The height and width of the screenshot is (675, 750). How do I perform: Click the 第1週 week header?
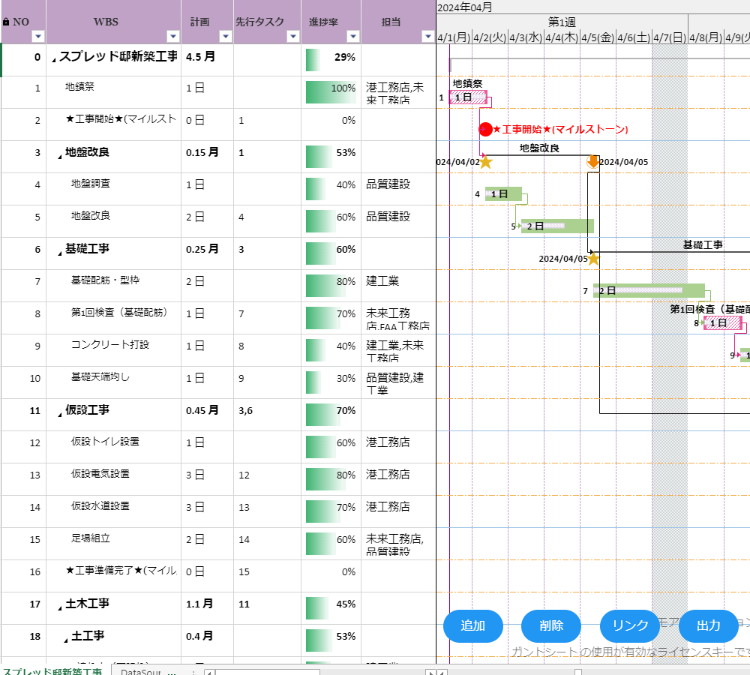[x=562, y=22]
